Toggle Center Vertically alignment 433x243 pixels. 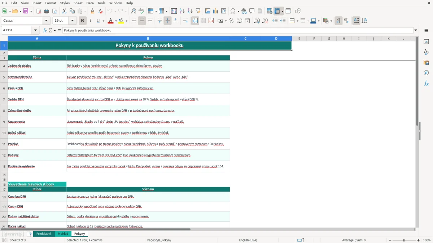click(x=167, y=21)
